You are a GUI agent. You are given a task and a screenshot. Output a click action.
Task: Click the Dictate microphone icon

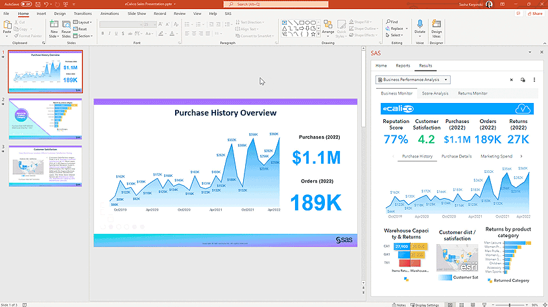(420, 24)
